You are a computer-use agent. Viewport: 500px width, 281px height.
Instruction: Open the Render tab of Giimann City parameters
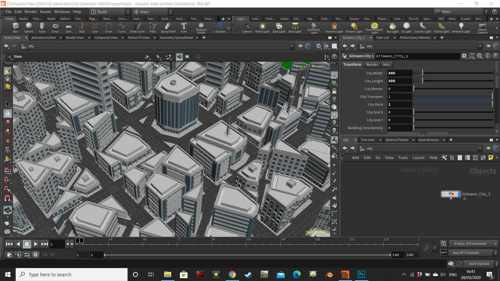372,64
